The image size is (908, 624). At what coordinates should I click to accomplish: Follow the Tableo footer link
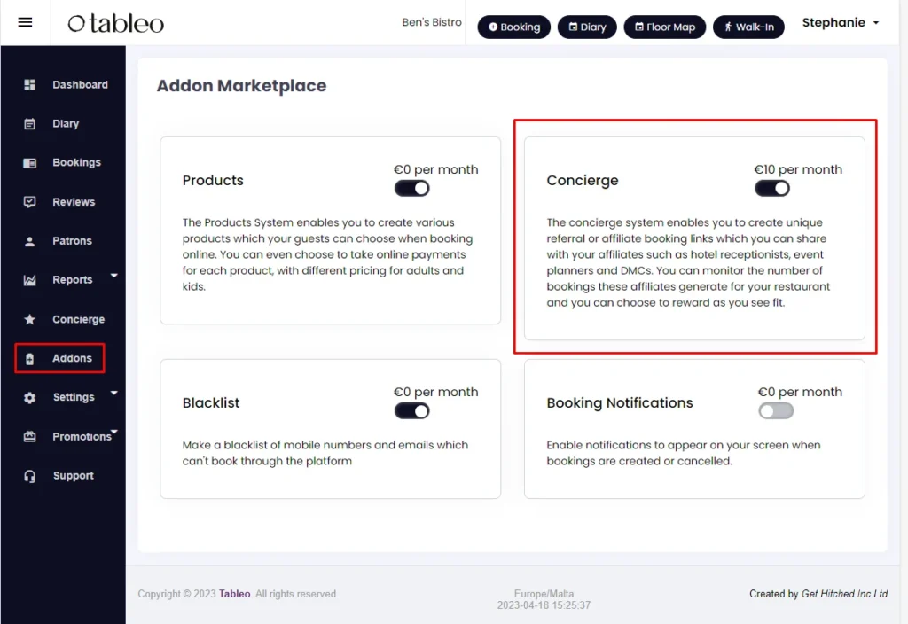click(234, 594)
